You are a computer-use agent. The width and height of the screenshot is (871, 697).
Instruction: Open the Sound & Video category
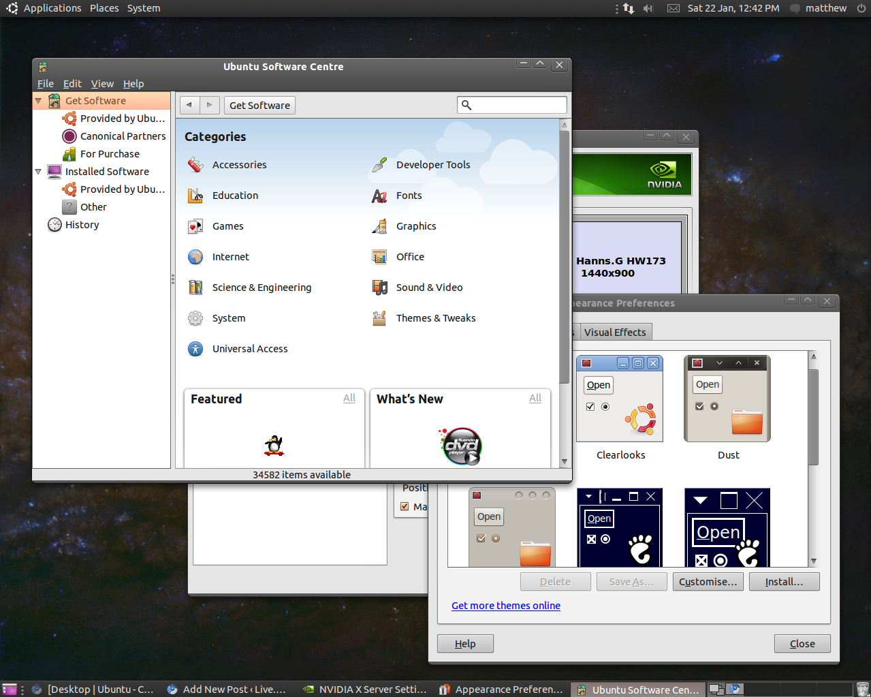pos(417,288)
